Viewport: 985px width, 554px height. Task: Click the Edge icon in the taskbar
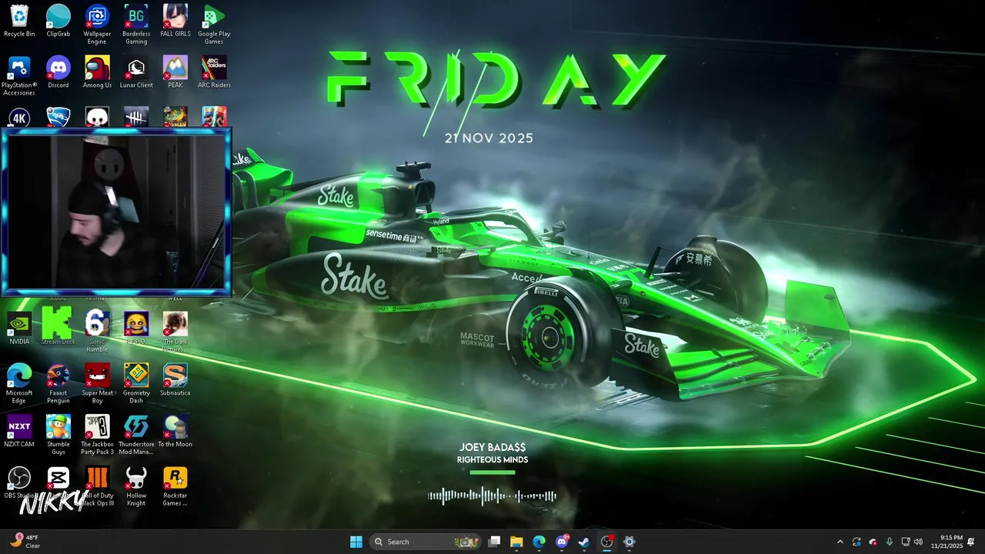[x=539, y=542]
